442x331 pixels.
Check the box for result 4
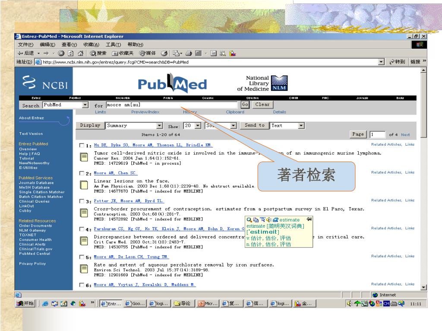pyautogui.click(x=82, y=229)
